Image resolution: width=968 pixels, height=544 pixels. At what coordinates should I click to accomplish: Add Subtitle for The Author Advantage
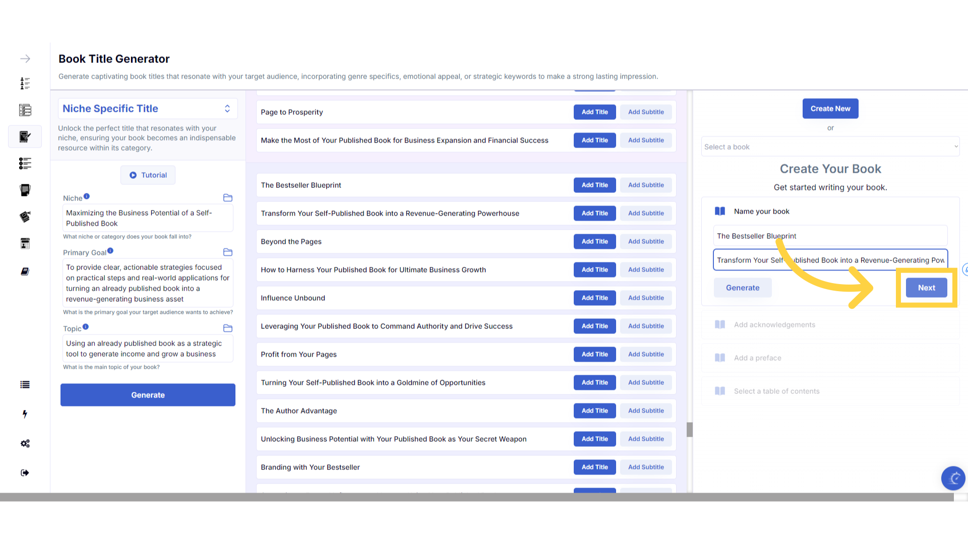646,411
